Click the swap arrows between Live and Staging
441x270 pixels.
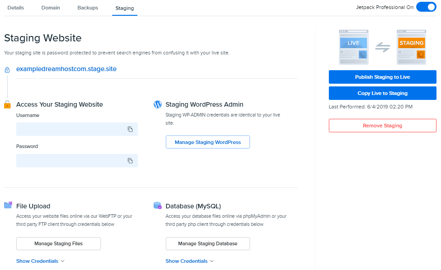coord(382,47)
